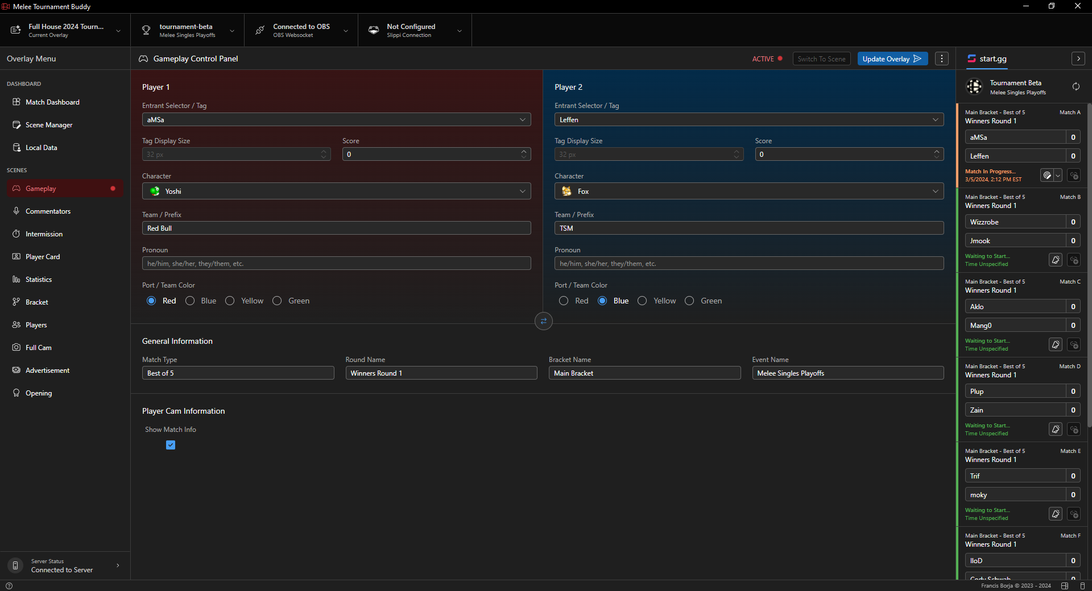The height and width of the screenshot is (591, 1092).
Task: Click the Opening lightbulb icon
Action: click(16, 393)
